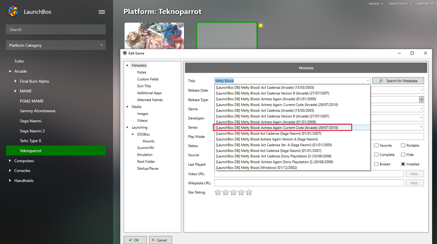Open the Genre dropdown arrow
437x244 pixels.
[422, 109]
